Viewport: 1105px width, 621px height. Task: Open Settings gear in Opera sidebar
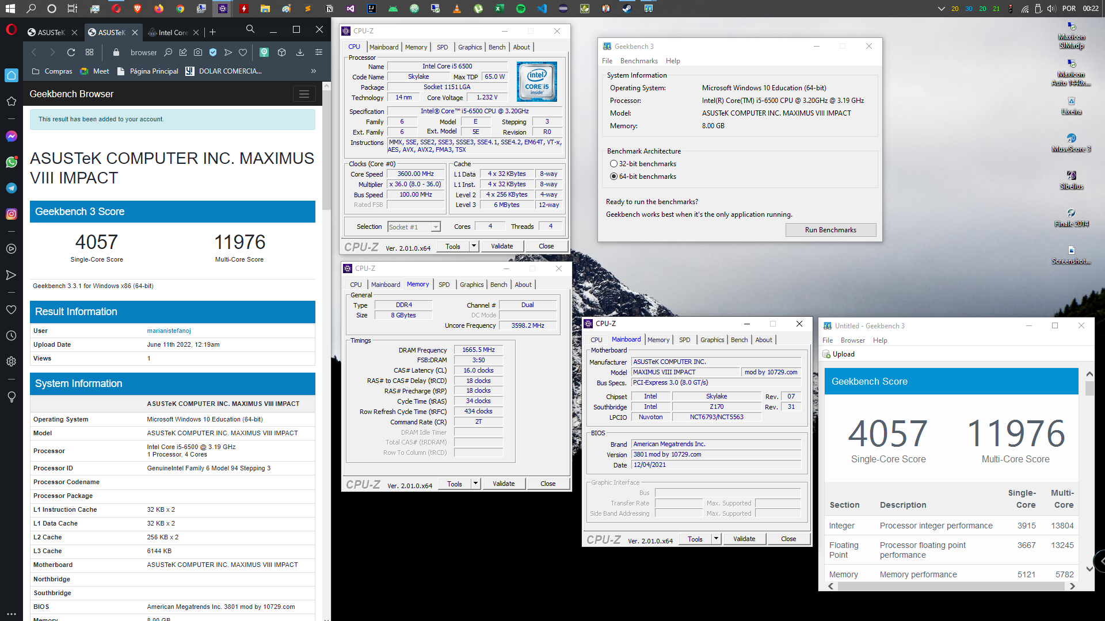point(11,362)
